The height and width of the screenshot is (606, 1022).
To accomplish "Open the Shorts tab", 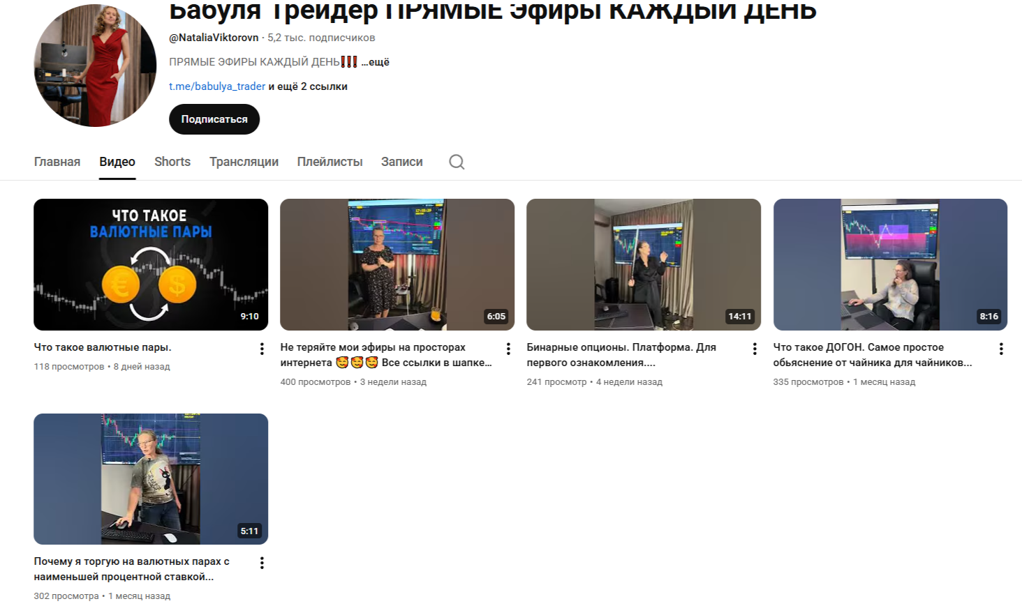I will tap(172, 162).
